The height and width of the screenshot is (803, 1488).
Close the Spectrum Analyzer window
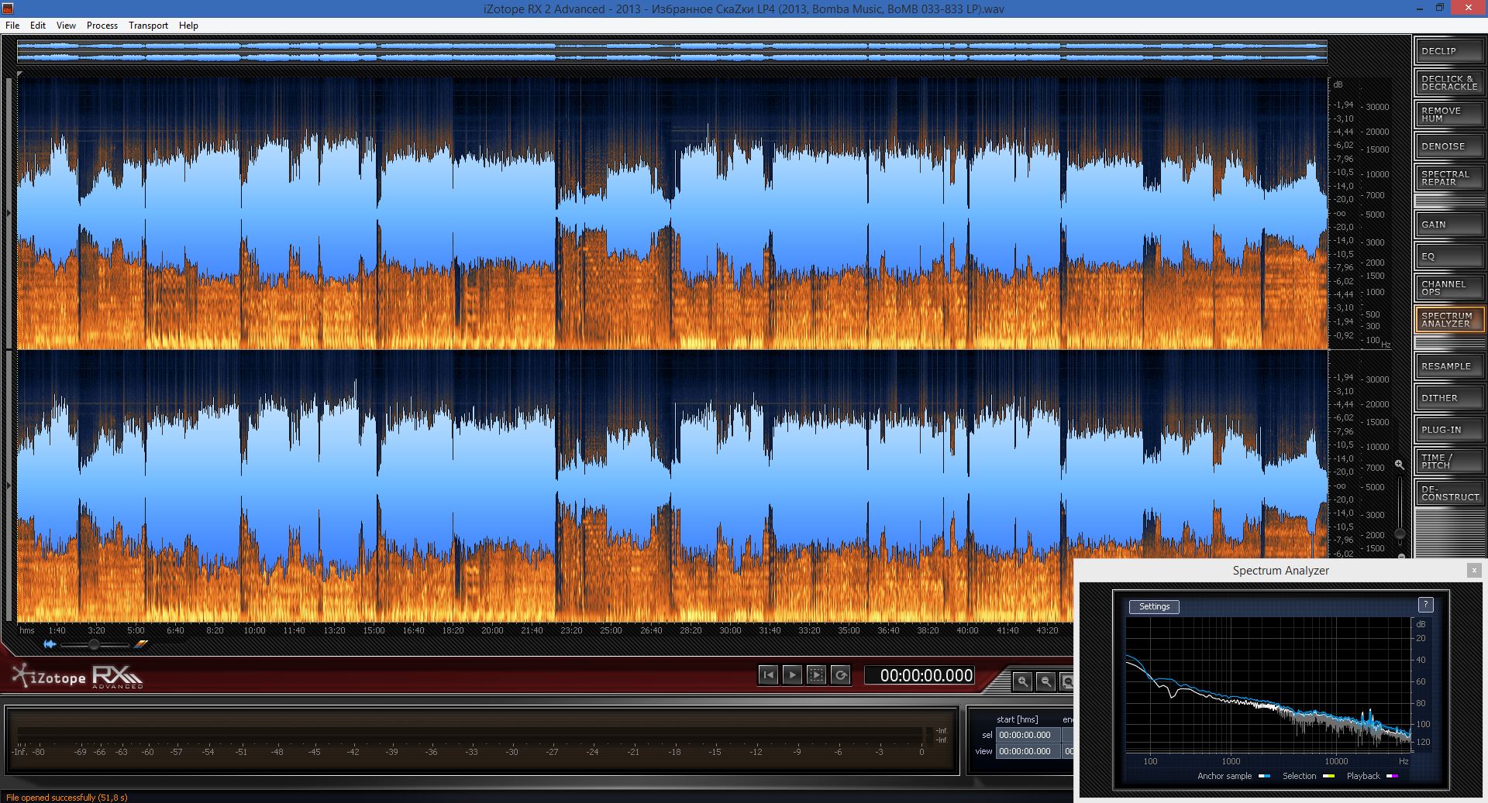[x=1474, y=571]
